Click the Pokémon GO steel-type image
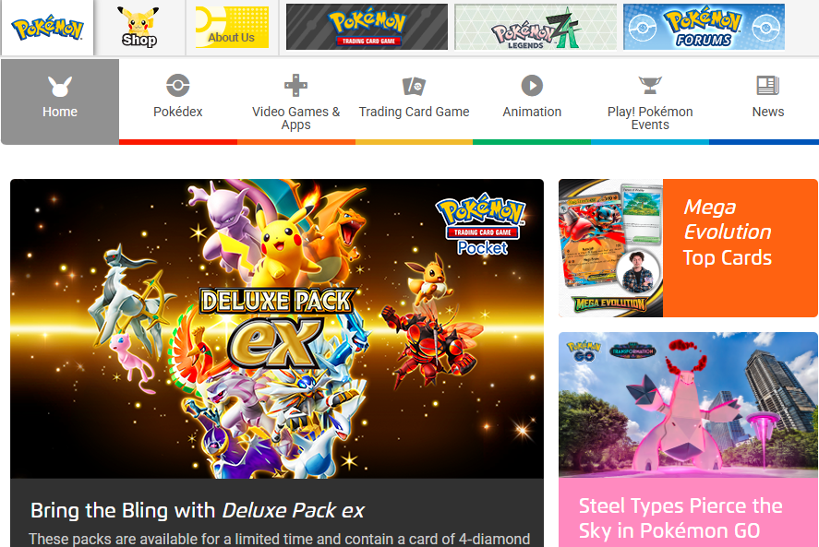The image size is (819, 547). tap(688, 405)
